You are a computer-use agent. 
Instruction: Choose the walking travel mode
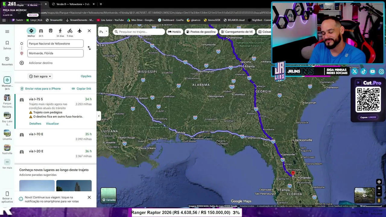60,32
